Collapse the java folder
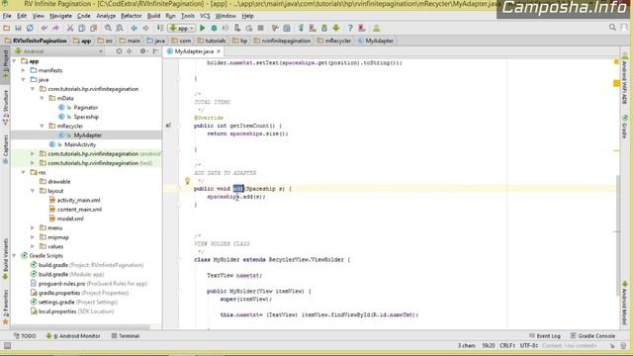The width and height of the screenshot is (633, 356). tap(24, 79)
